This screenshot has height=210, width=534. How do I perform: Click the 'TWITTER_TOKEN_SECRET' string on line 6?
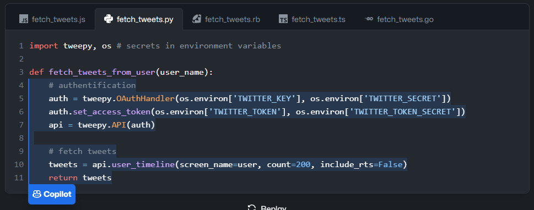403,112
